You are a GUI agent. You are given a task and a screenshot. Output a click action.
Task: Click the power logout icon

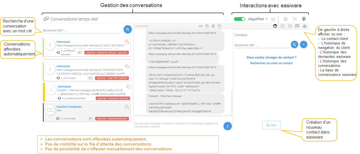click(273, 19)
